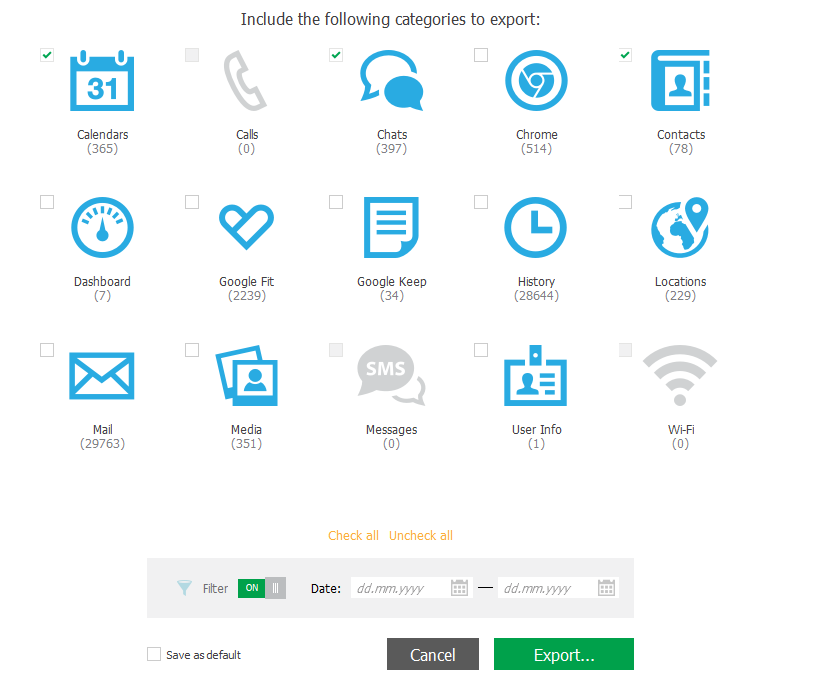
Task: Select the Wi-Fi signal icon
Action: click(680, 376)
